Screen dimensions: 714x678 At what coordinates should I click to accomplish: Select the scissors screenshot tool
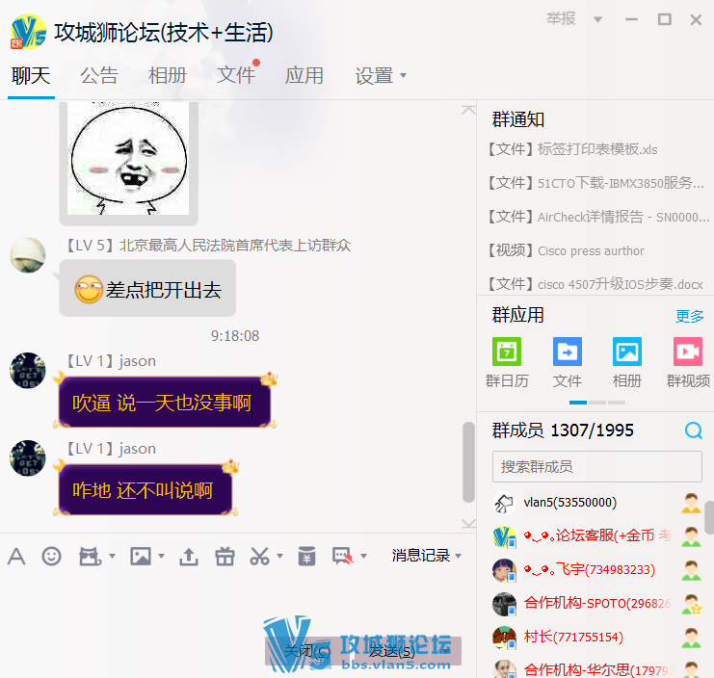pos(259,556)
